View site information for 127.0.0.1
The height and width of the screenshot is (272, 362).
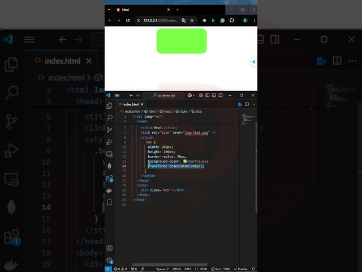tap(139, 20)
